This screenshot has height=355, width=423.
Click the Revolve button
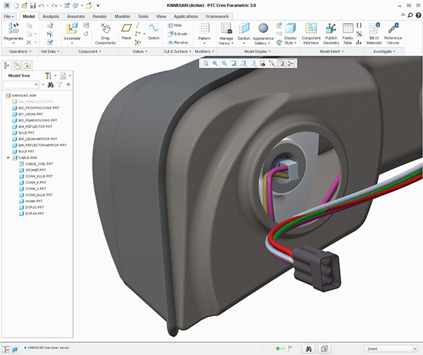pyautogui.click(x=179, y=42)
